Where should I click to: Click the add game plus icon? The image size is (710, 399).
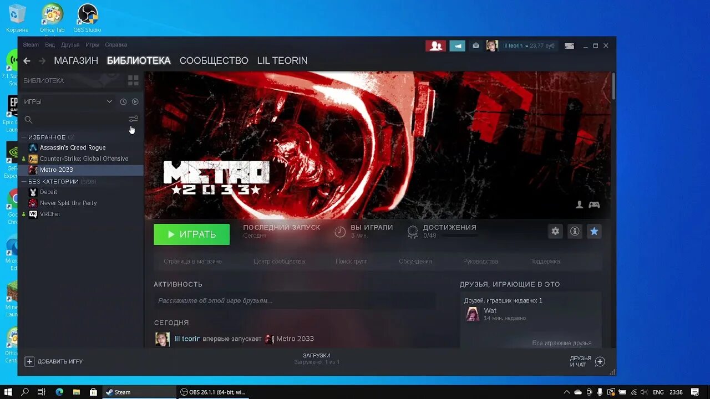(x=29, y=361)
